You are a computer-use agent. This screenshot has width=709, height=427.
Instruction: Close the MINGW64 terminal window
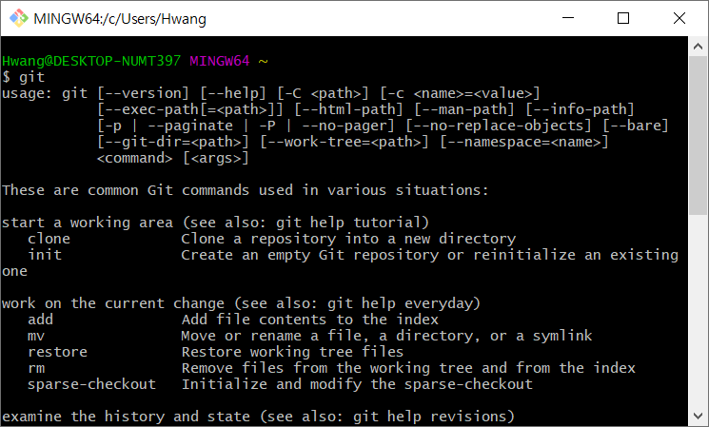(679, 18)
